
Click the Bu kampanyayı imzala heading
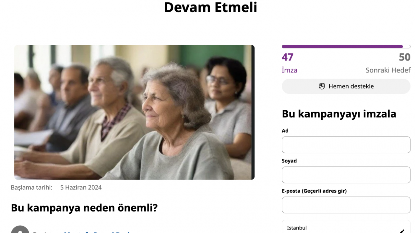pyautogui.click(x=339, y=114)
